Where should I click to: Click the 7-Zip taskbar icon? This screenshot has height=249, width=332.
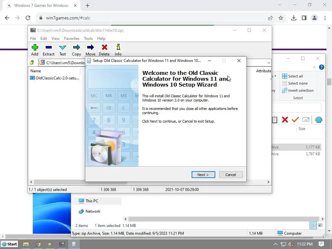62,244
